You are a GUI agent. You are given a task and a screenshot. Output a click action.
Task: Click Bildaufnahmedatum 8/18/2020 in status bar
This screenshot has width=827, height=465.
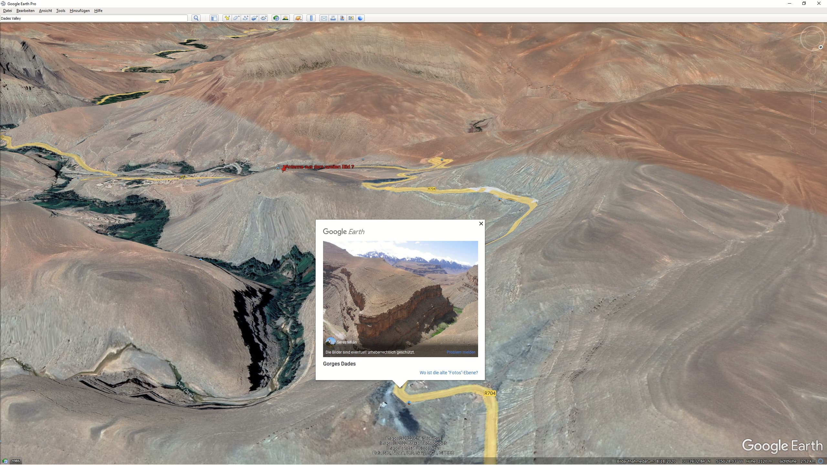pos(646,461)
